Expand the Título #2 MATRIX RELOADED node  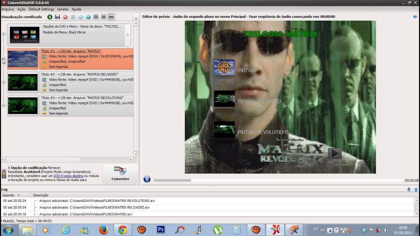[4, 82]
